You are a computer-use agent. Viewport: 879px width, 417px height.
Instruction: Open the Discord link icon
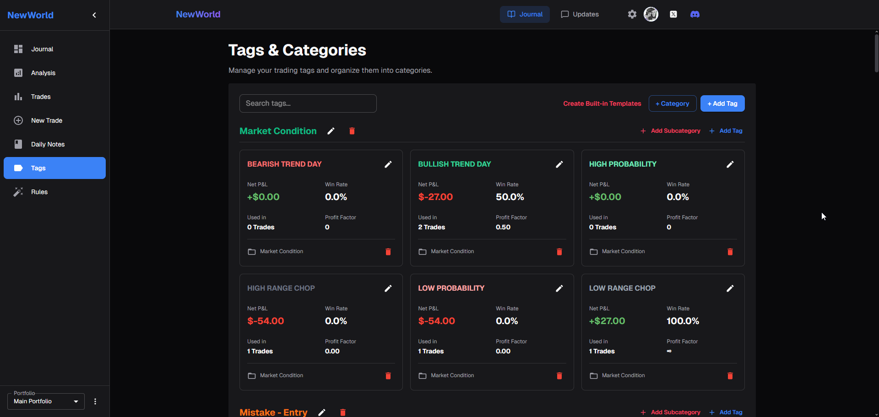pyautogui.click(x=695, y=14)
